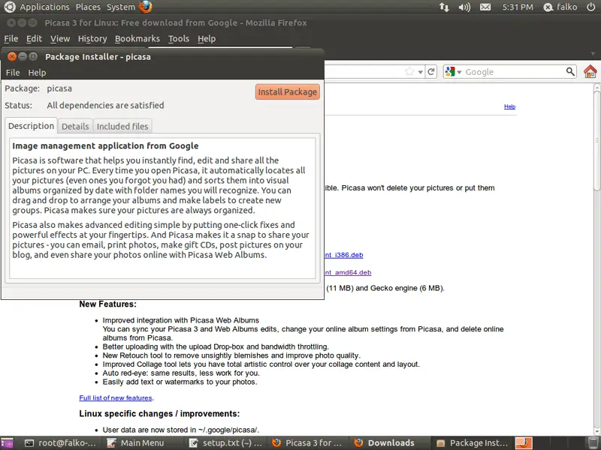Image resolution: width=601 pixels, height=450 pixels.
Task: Open the falko user status menu
Action: click(x=560, y=7)
